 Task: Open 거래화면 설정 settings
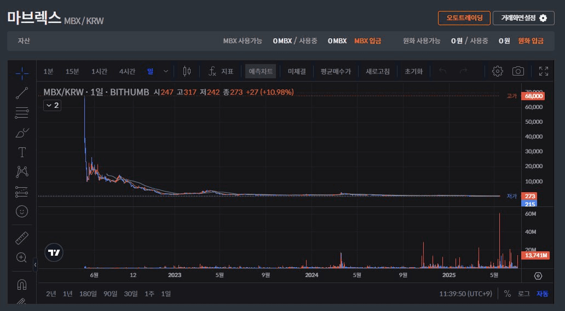point(523,18)
